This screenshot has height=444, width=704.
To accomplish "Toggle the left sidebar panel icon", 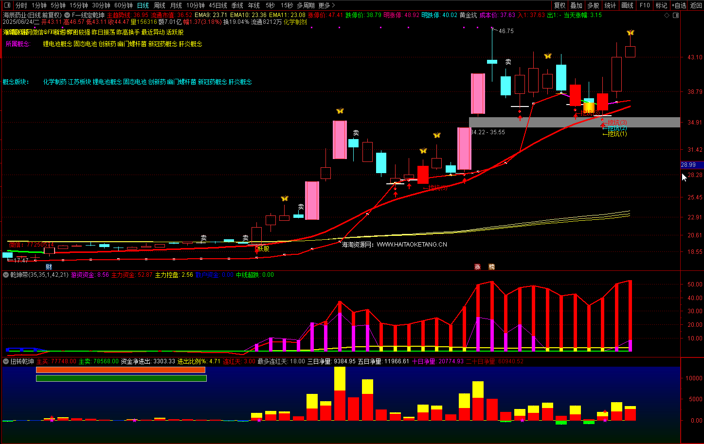I will click(x=7, y=5).
